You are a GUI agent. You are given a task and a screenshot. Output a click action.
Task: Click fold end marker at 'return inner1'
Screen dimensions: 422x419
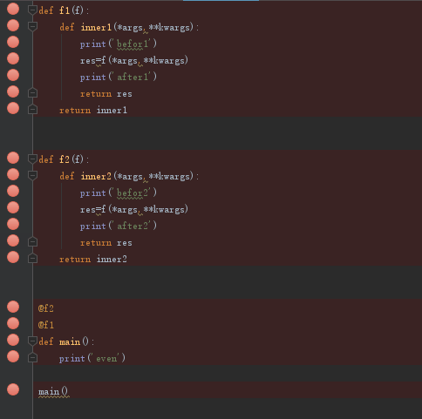tap(32, 109)
